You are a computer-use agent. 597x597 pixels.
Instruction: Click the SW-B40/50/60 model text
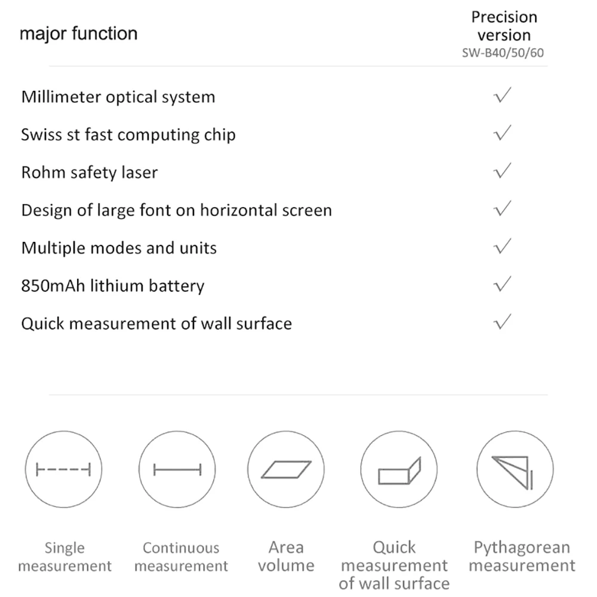point(503,53)
